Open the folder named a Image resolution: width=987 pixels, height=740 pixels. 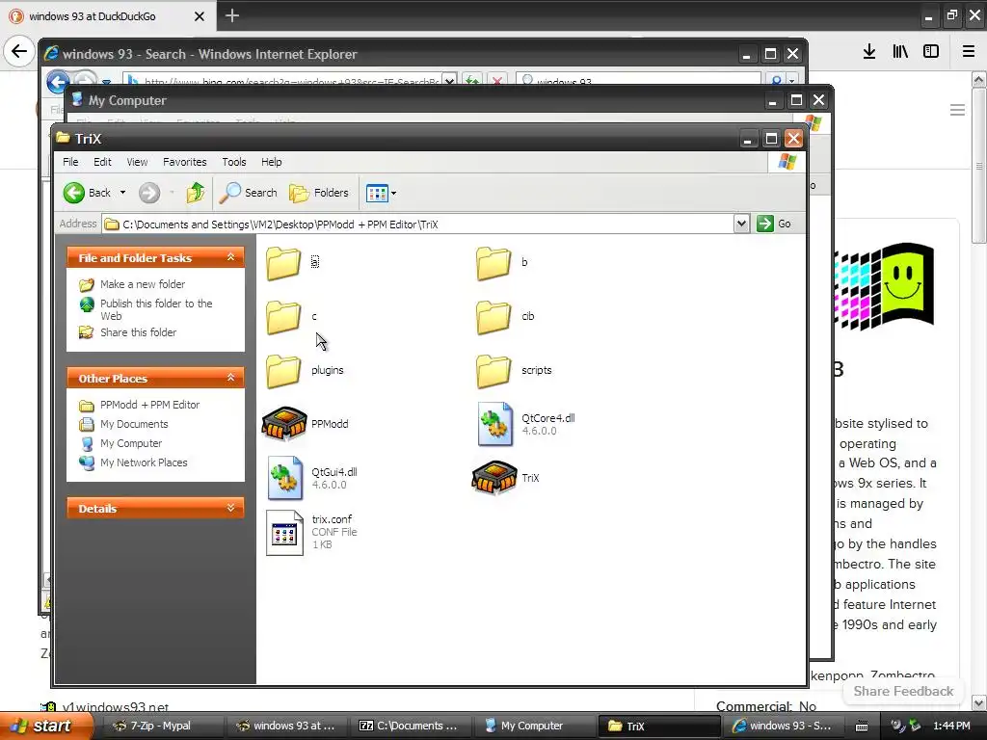coord(283,262)
